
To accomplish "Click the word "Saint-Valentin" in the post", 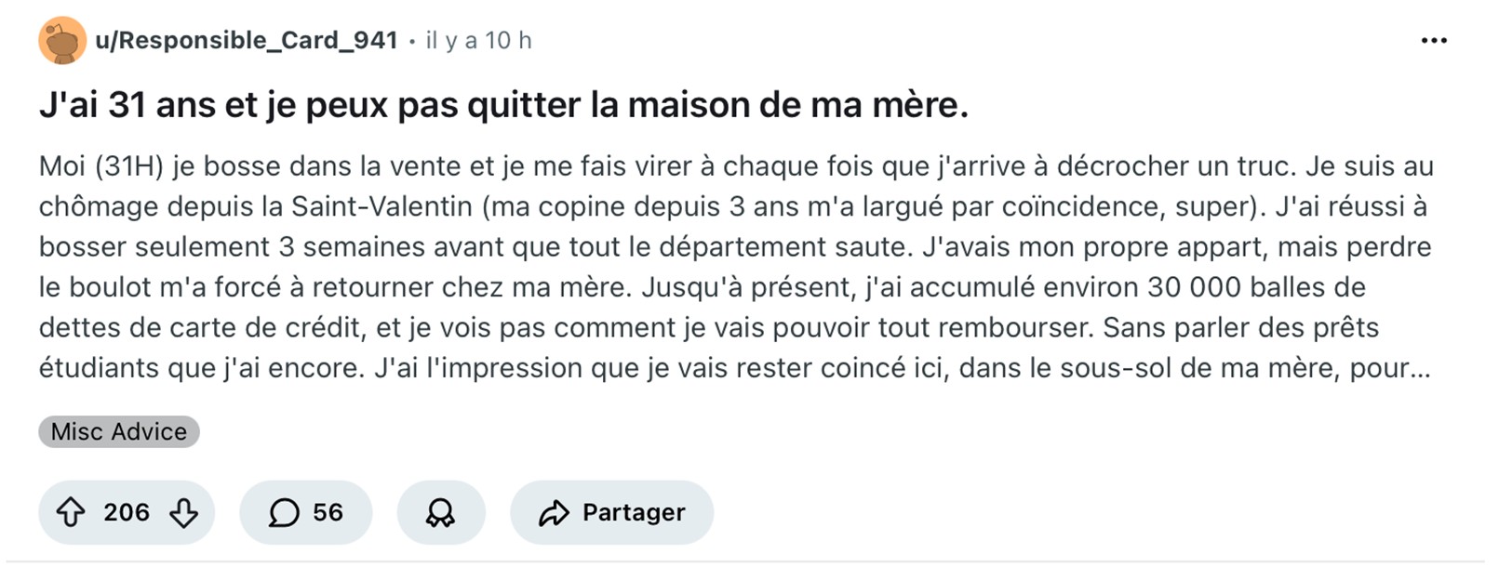I will point(381,206).
